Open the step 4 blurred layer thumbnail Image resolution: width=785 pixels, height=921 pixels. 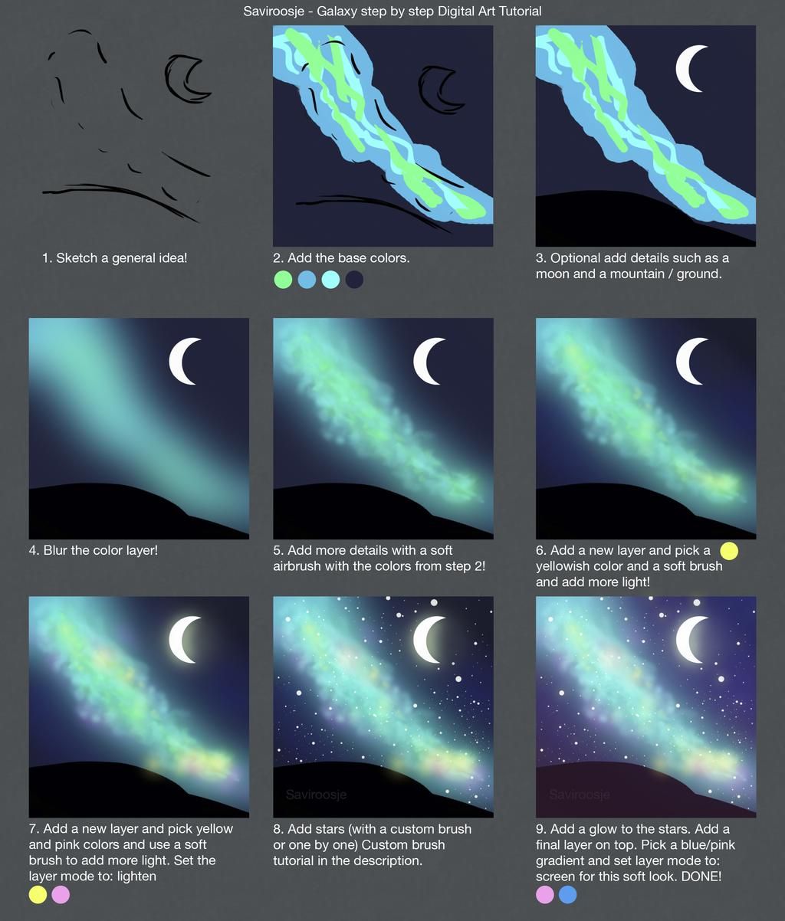[139, 428]
